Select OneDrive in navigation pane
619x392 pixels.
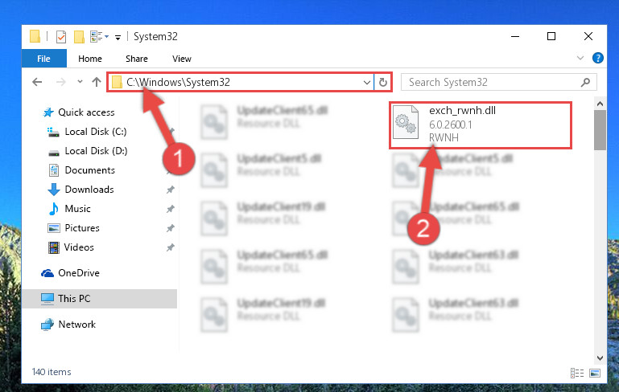79,273
